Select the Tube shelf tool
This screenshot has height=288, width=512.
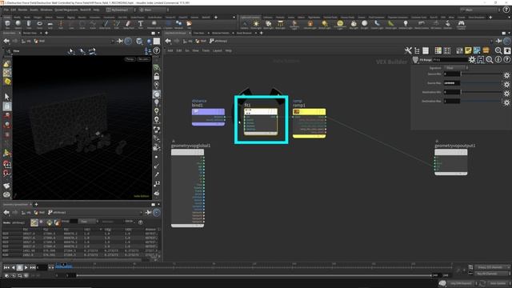[x=29, y=24]
